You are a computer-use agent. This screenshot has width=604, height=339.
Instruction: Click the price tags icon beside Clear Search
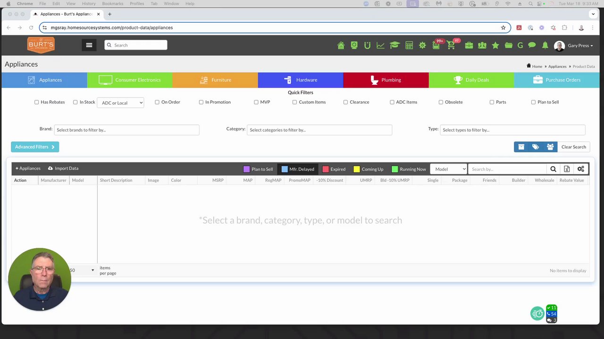pos(536,147)
